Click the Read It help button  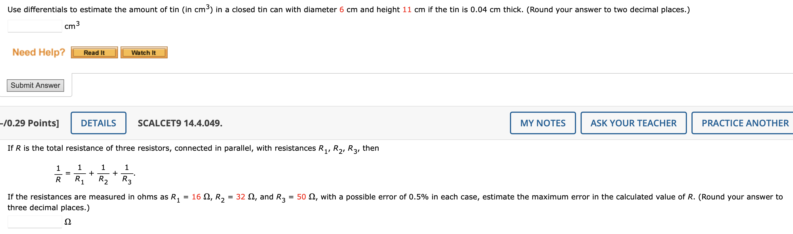click(94, 52)
